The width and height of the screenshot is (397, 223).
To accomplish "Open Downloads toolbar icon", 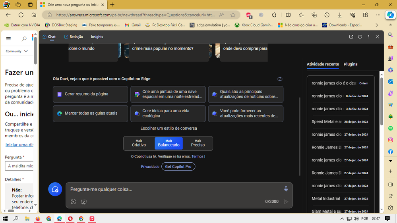I will click(340, 15).
